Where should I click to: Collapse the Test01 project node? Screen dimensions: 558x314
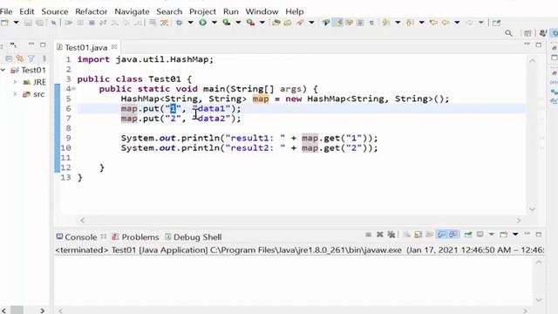(3, 70)
